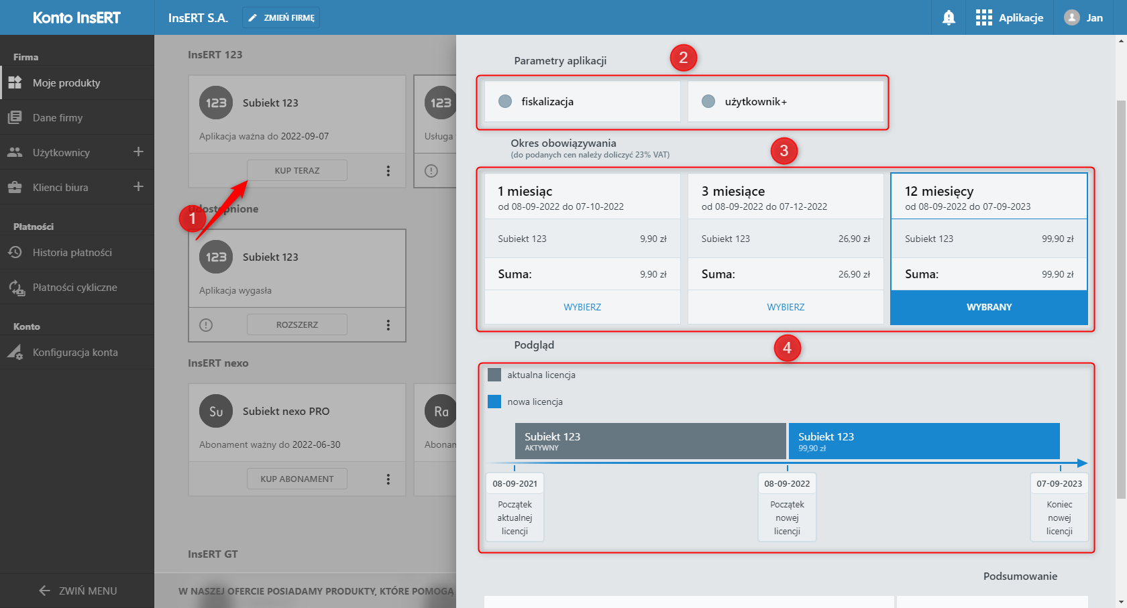Choose the 3 miesiące plan with WYBIERZ
Image resolution: width=1127 pixels, height=608 pixels.
[x=786, y=307]
